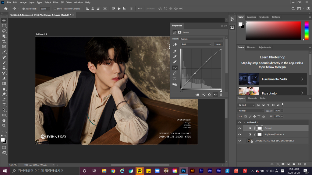Hide the Curves 1 layer

pyautogui.click(x=239, y=128)
